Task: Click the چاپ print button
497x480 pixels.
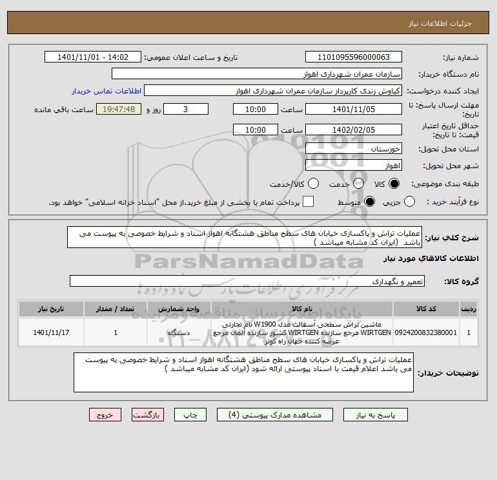Action: (190, 415)
